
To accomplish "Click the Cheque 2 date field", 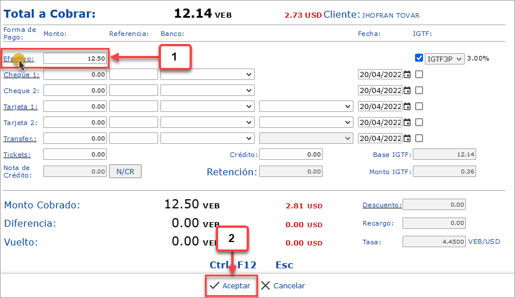I will (x=380, y=90).
